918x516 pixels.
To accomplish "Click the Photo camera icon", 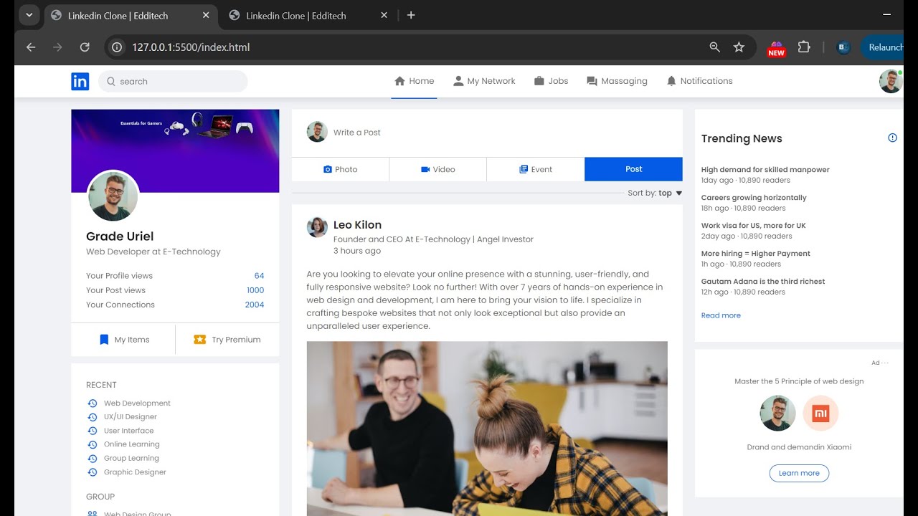I will click(x=328, y=170).
